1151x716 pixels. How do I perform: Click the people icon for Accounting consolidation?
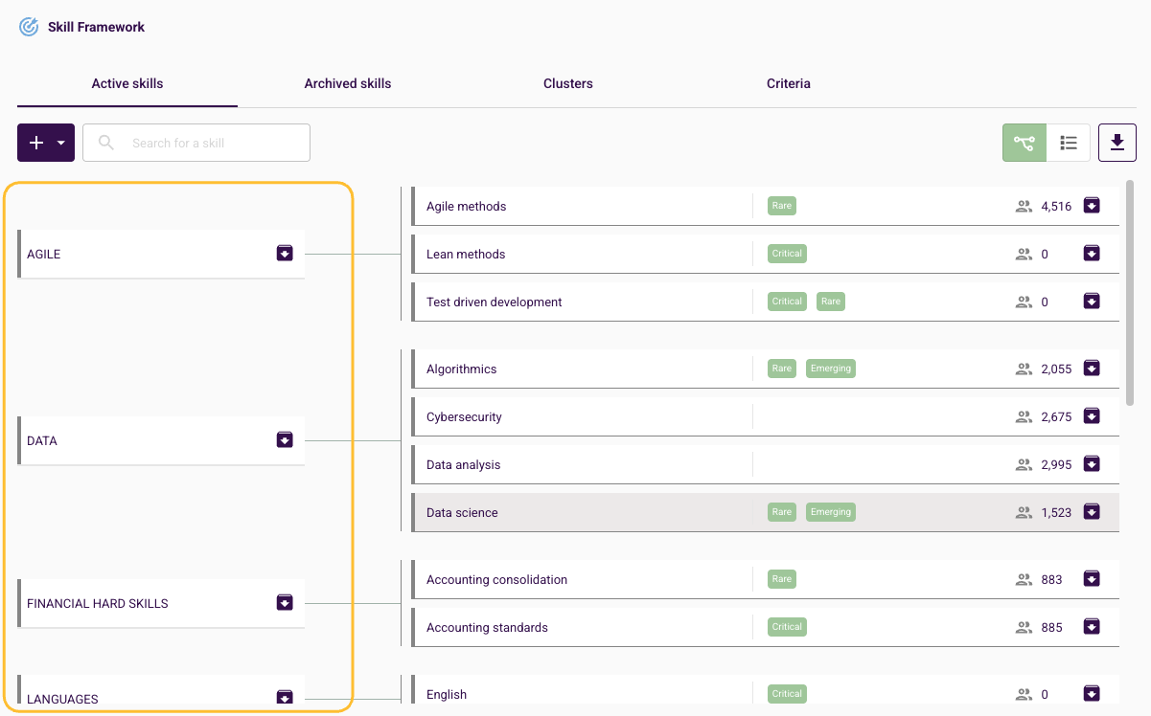1024,579
